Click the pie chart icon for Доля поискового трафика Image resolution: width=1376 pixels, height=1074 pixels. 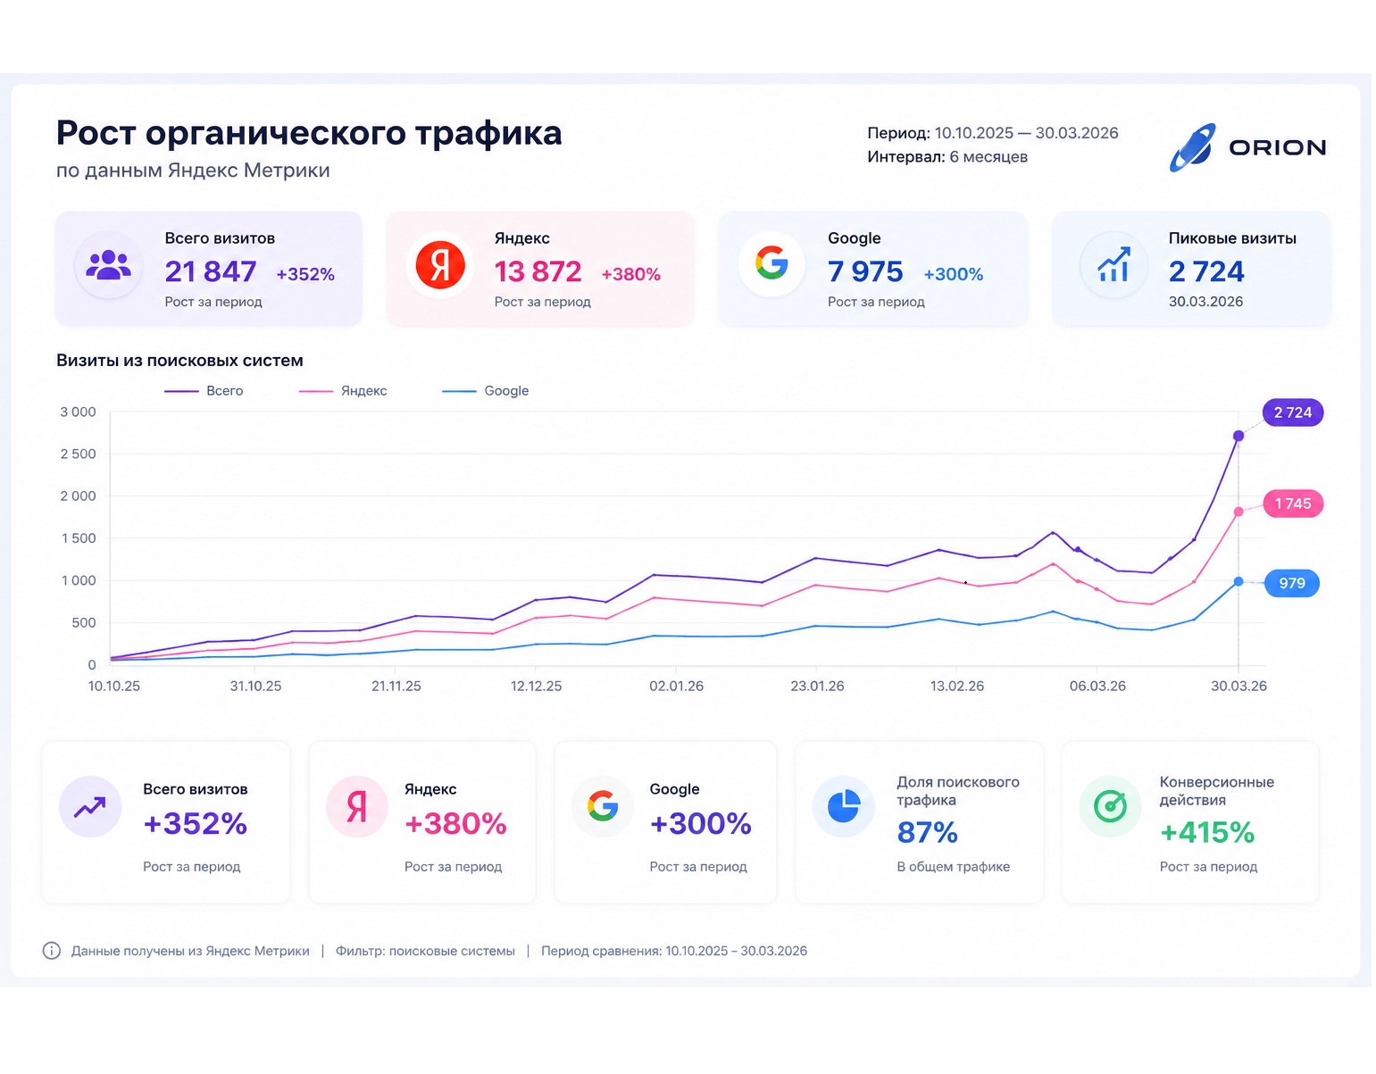click(x=844, y=806)
